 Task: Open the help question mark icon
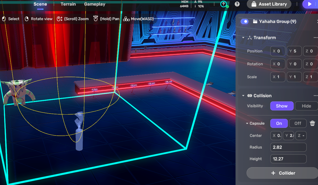point(237,4)
